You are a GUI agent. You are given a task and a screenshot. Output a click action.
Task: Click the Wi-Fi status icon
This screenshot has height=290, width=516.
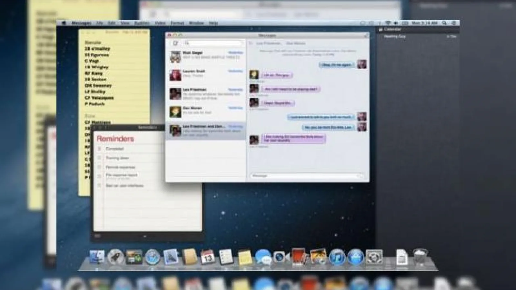(x=388, y=23)
